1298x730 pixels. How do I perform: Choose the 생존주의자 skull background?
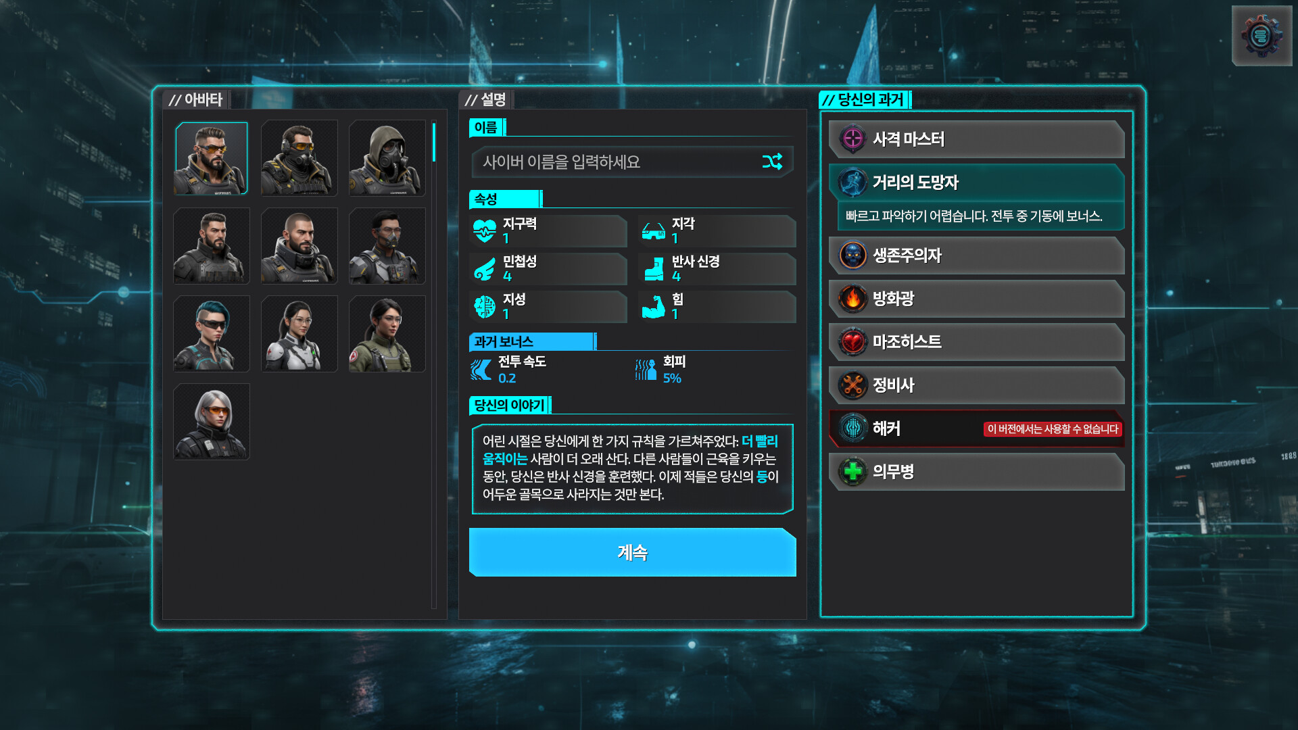coord(977,255)
